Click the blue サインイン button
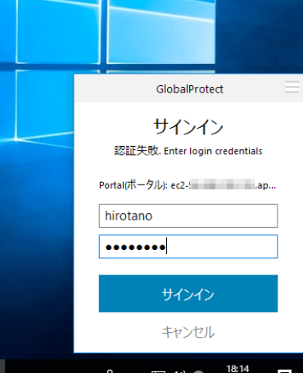 (188, 293)
